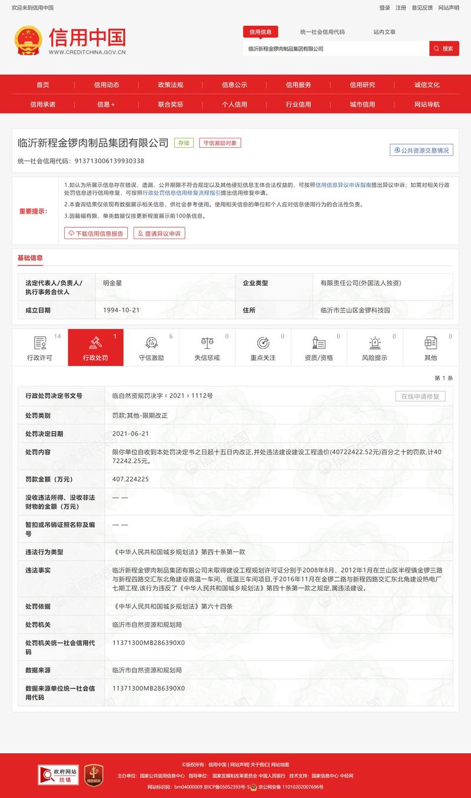Open the 资质/资格 scroll icon
Screen dimensions: 471x798
pyautogui.click(x=319, y=343)
